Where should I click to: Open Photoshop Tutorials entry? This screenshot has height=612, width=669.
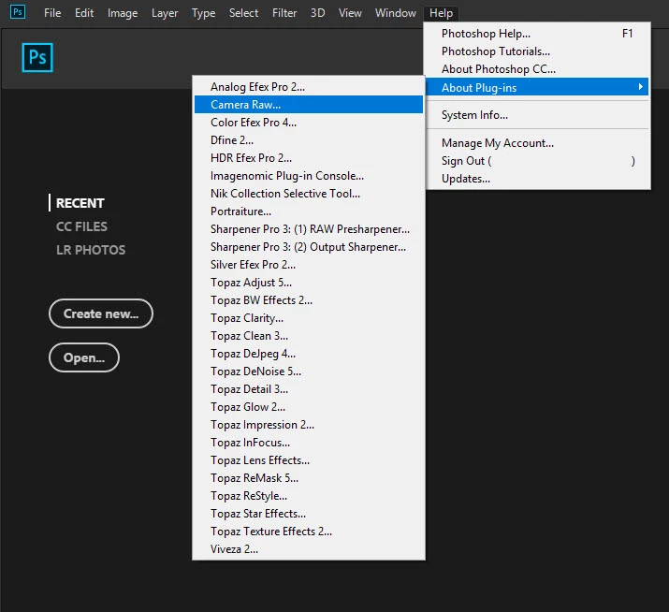537,51
